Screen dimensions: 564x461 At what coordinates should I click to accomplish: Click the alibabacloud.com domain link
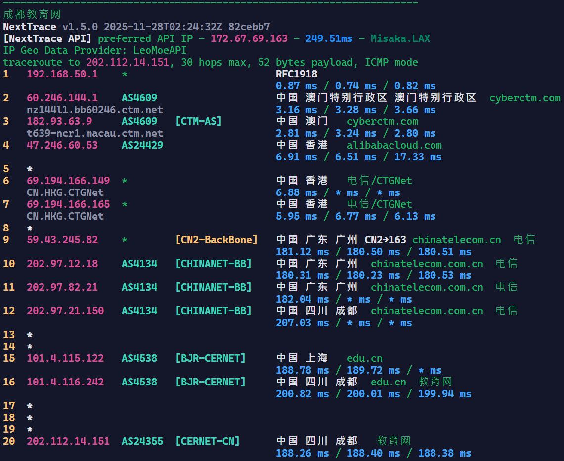394,145
